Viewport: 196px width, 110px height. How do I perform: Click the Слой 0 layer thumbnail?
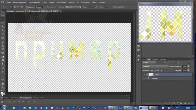pos(151,75)
